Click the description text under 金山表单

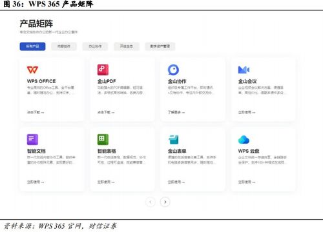coord(192,160)
